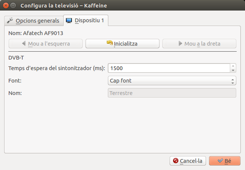Screen dimensions: 245x170
Task: Click the wrench icon on Opcions generals tab
Action: coord(11,20)
